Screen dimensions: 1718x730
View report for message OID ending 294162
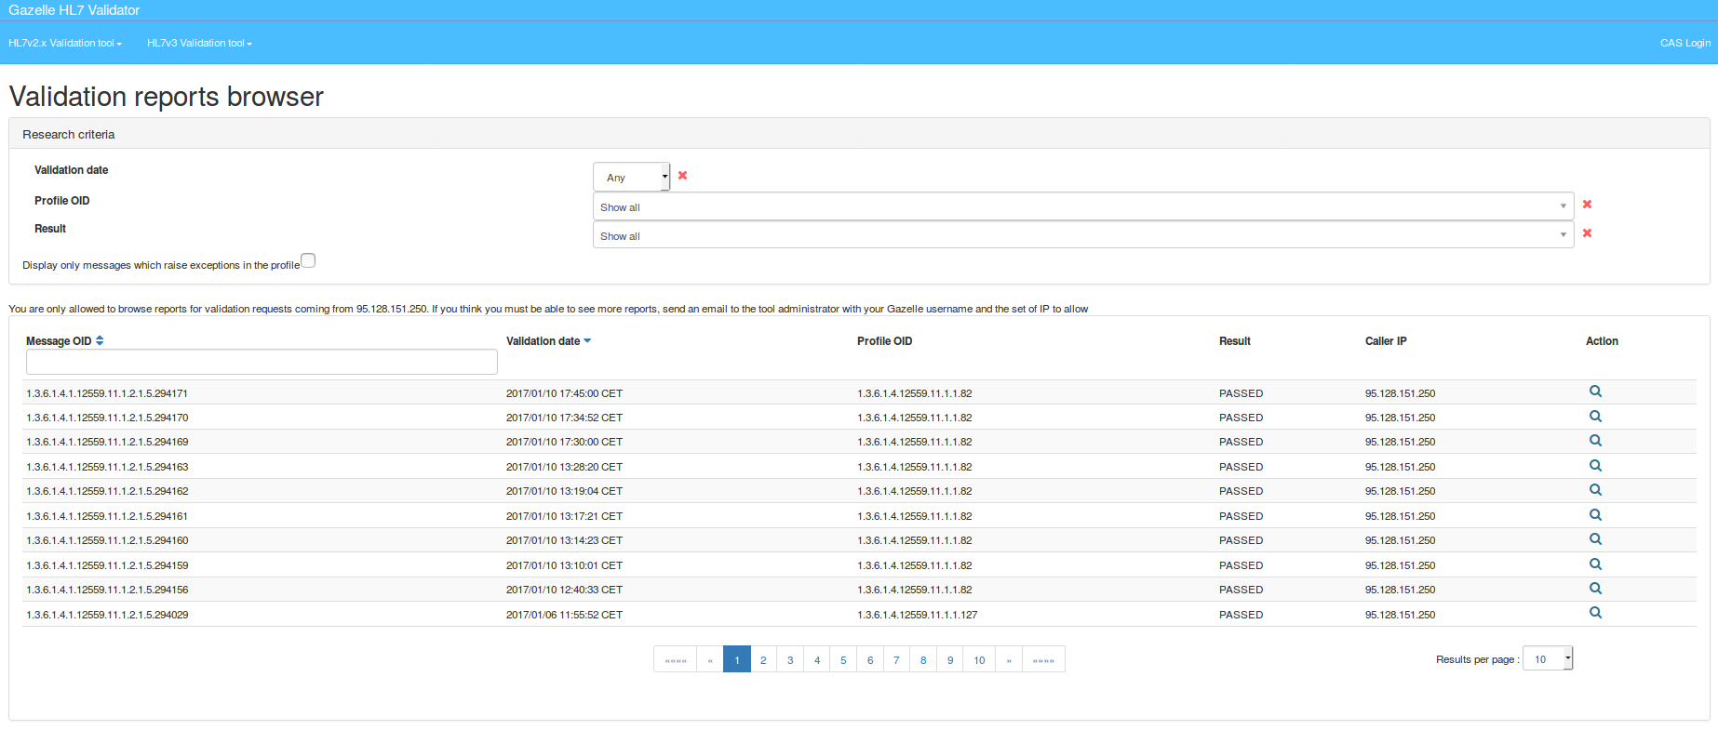pos(1595,490)
